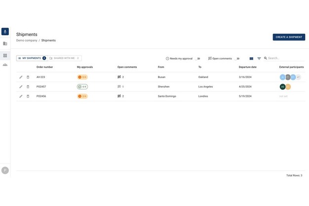Open the filter list icon
309x206 pixels.
click(x=259, y=59)
